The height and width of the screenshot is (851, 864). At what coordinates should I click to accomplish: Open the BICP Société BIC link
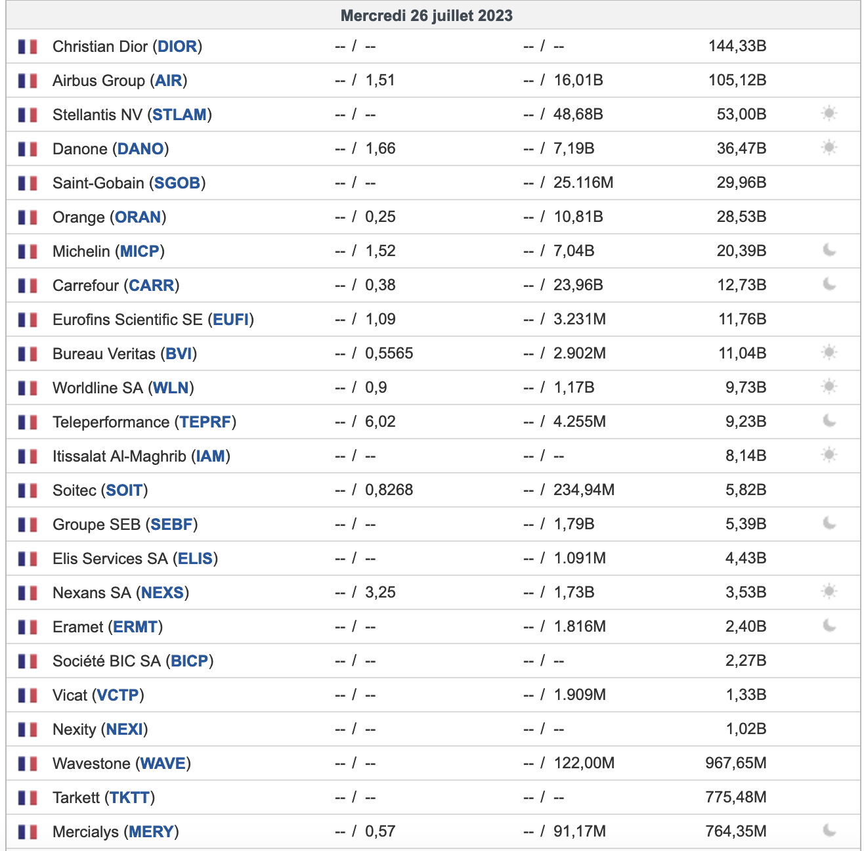click(189, 661)
